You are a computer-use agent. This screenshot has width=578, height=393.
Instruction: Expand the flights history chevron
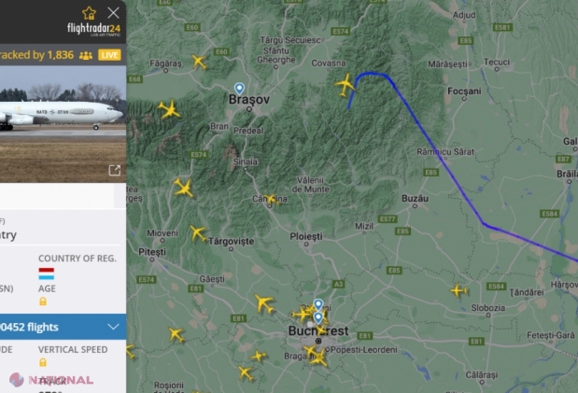click(x=114, y=327)
